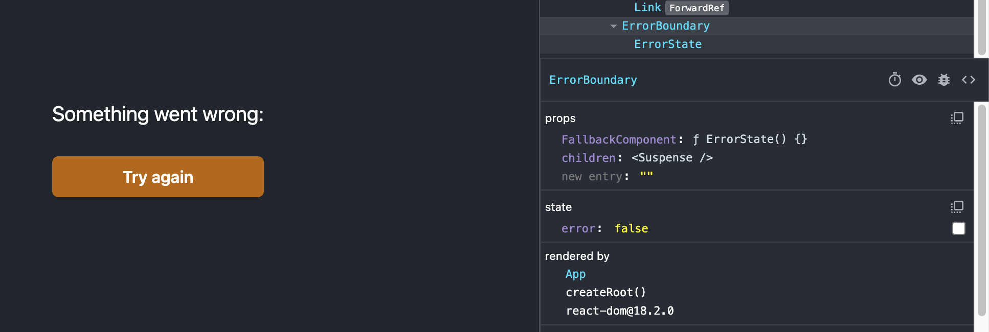Click the ƒ ErrorState() {} value
Screen dimensions: 989x332
pos(750,139)
